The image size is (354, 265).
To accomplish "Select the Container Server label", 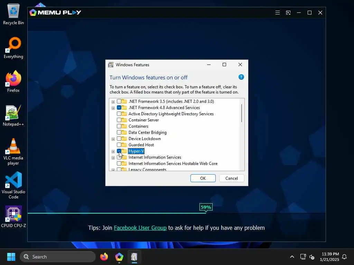I will coord(143,120).
